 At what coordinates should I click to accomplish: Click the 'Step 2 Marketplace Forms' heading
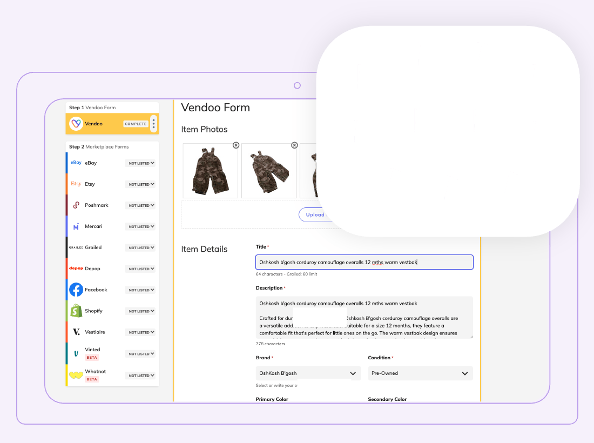(x=99, y=146)
